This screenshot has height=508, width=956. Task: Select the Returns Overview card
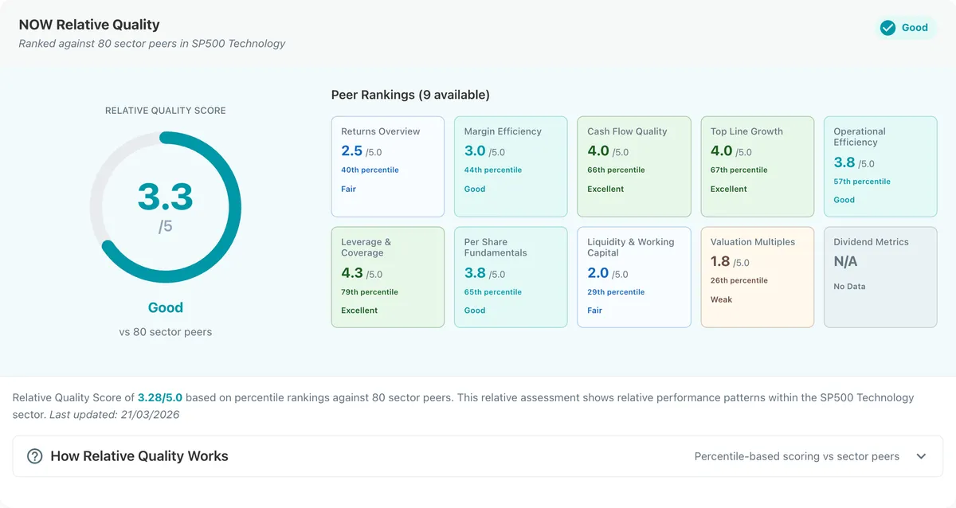(388, 166)
